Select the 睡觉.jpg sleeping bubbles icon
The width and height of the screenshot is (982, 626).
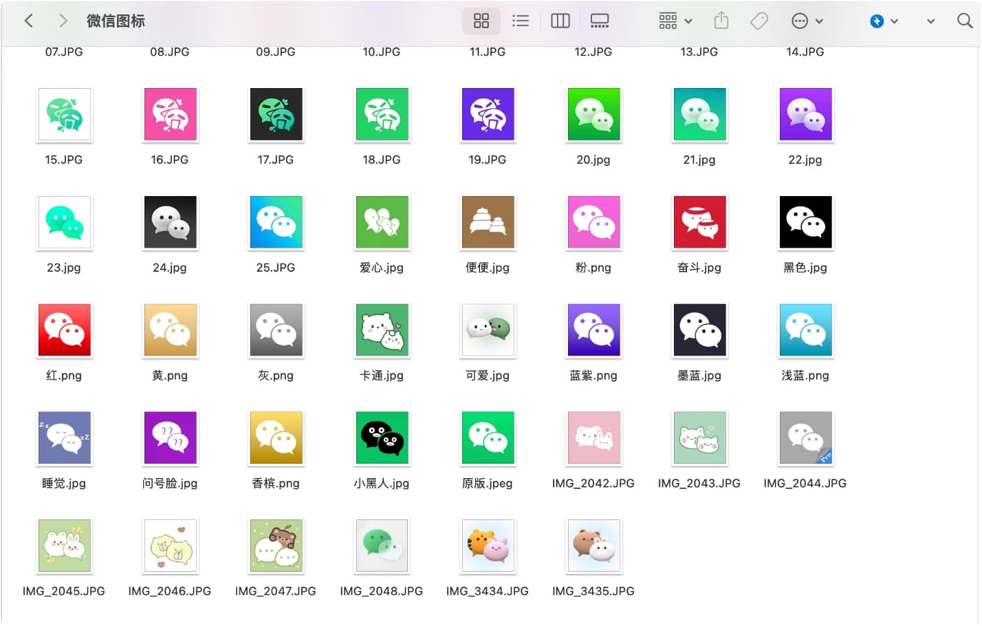(x=64, y=438)
